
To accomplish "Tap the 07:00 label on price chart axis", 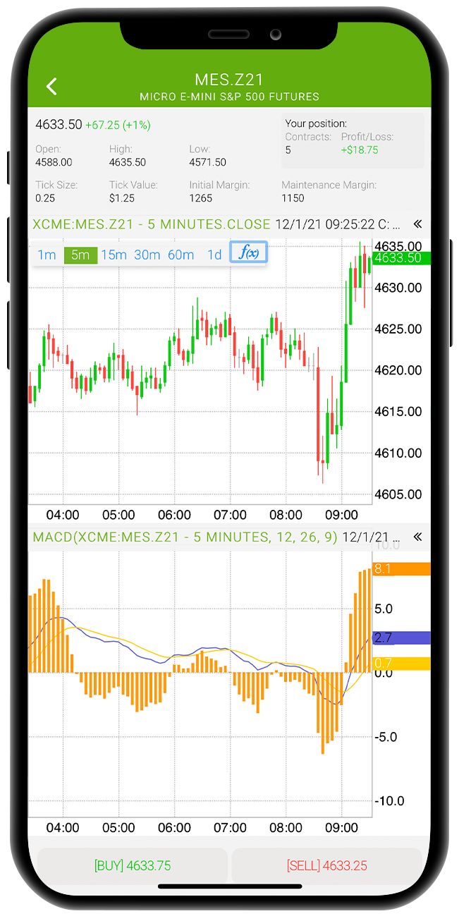I will (x=230, y=516).
